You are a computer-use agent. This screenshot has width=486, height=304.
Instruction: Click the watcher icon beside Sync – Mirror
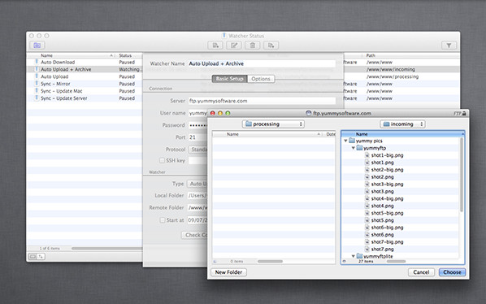[37, 84]
